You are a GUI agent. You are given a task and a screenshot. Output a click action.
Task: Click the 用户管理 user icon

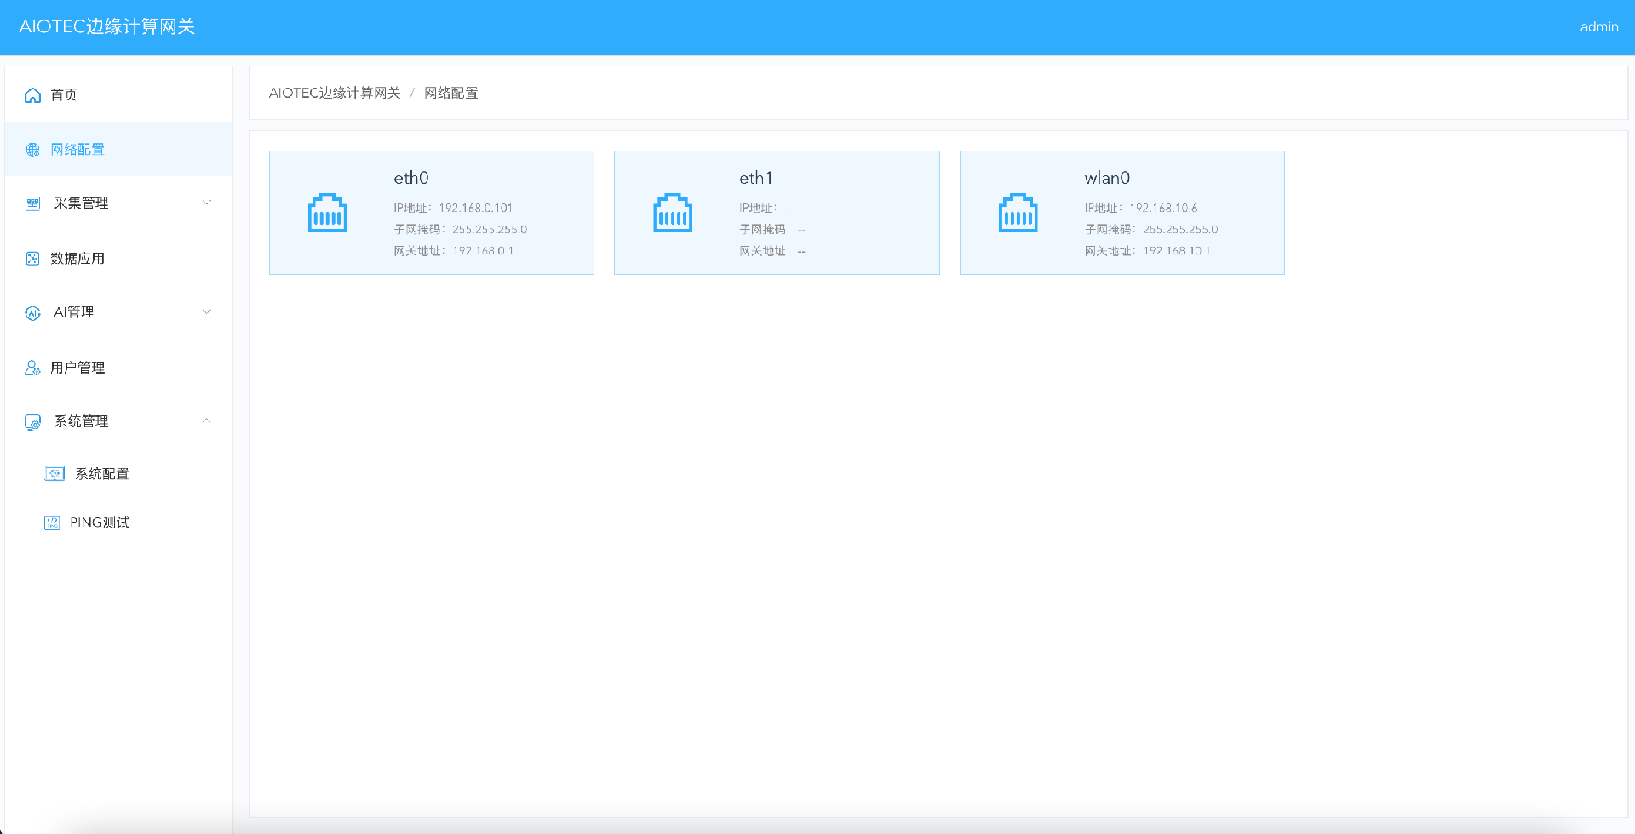click(x=32, y=368)
